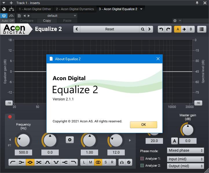Open the plugin list menu icon
The image size is (209, 173).
tap(201, 29)
